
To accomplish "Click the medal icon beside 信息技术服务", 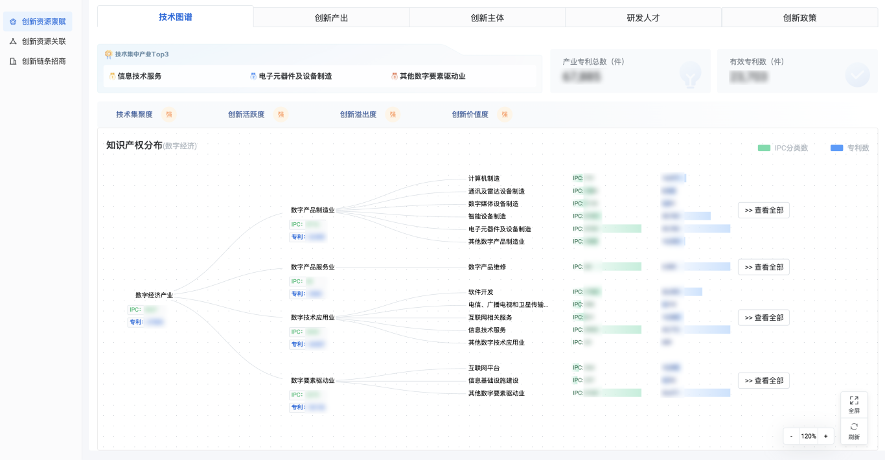I will pyautogui.click(x=112, y=76).
